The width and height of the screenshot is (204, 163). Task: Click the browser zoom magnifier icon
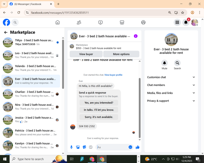tap(170, 13)
